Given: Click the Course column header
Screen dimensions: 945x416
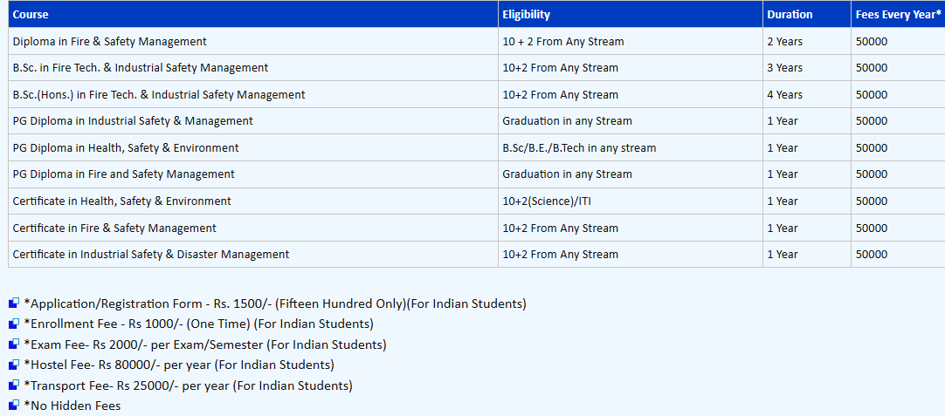Looking at the screenshot, I should 31,14.
